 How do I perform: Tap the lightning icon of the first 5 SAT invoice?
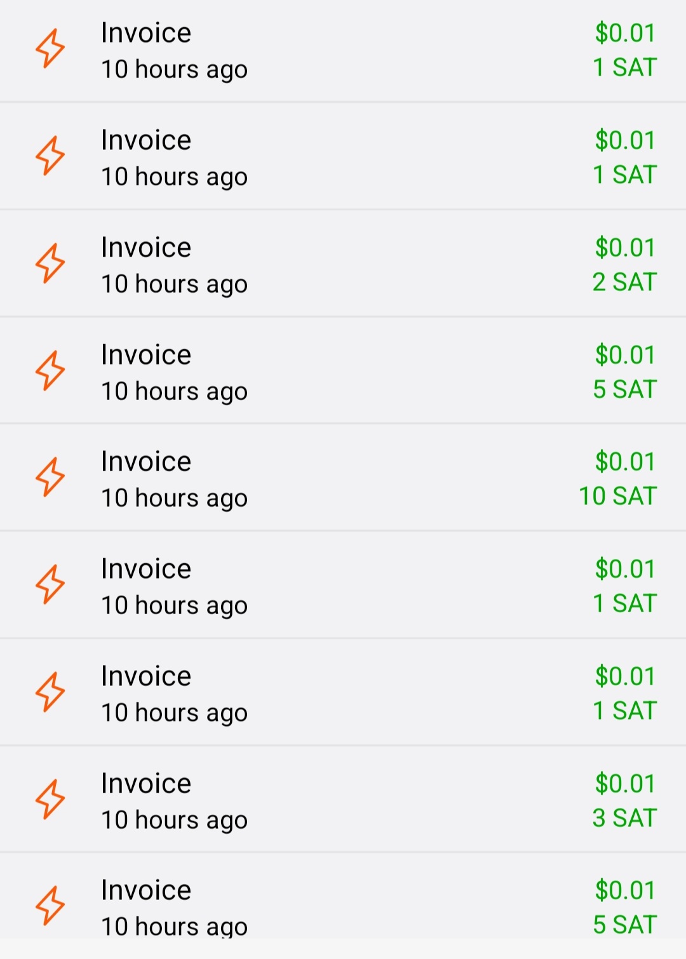click(50, 370)
